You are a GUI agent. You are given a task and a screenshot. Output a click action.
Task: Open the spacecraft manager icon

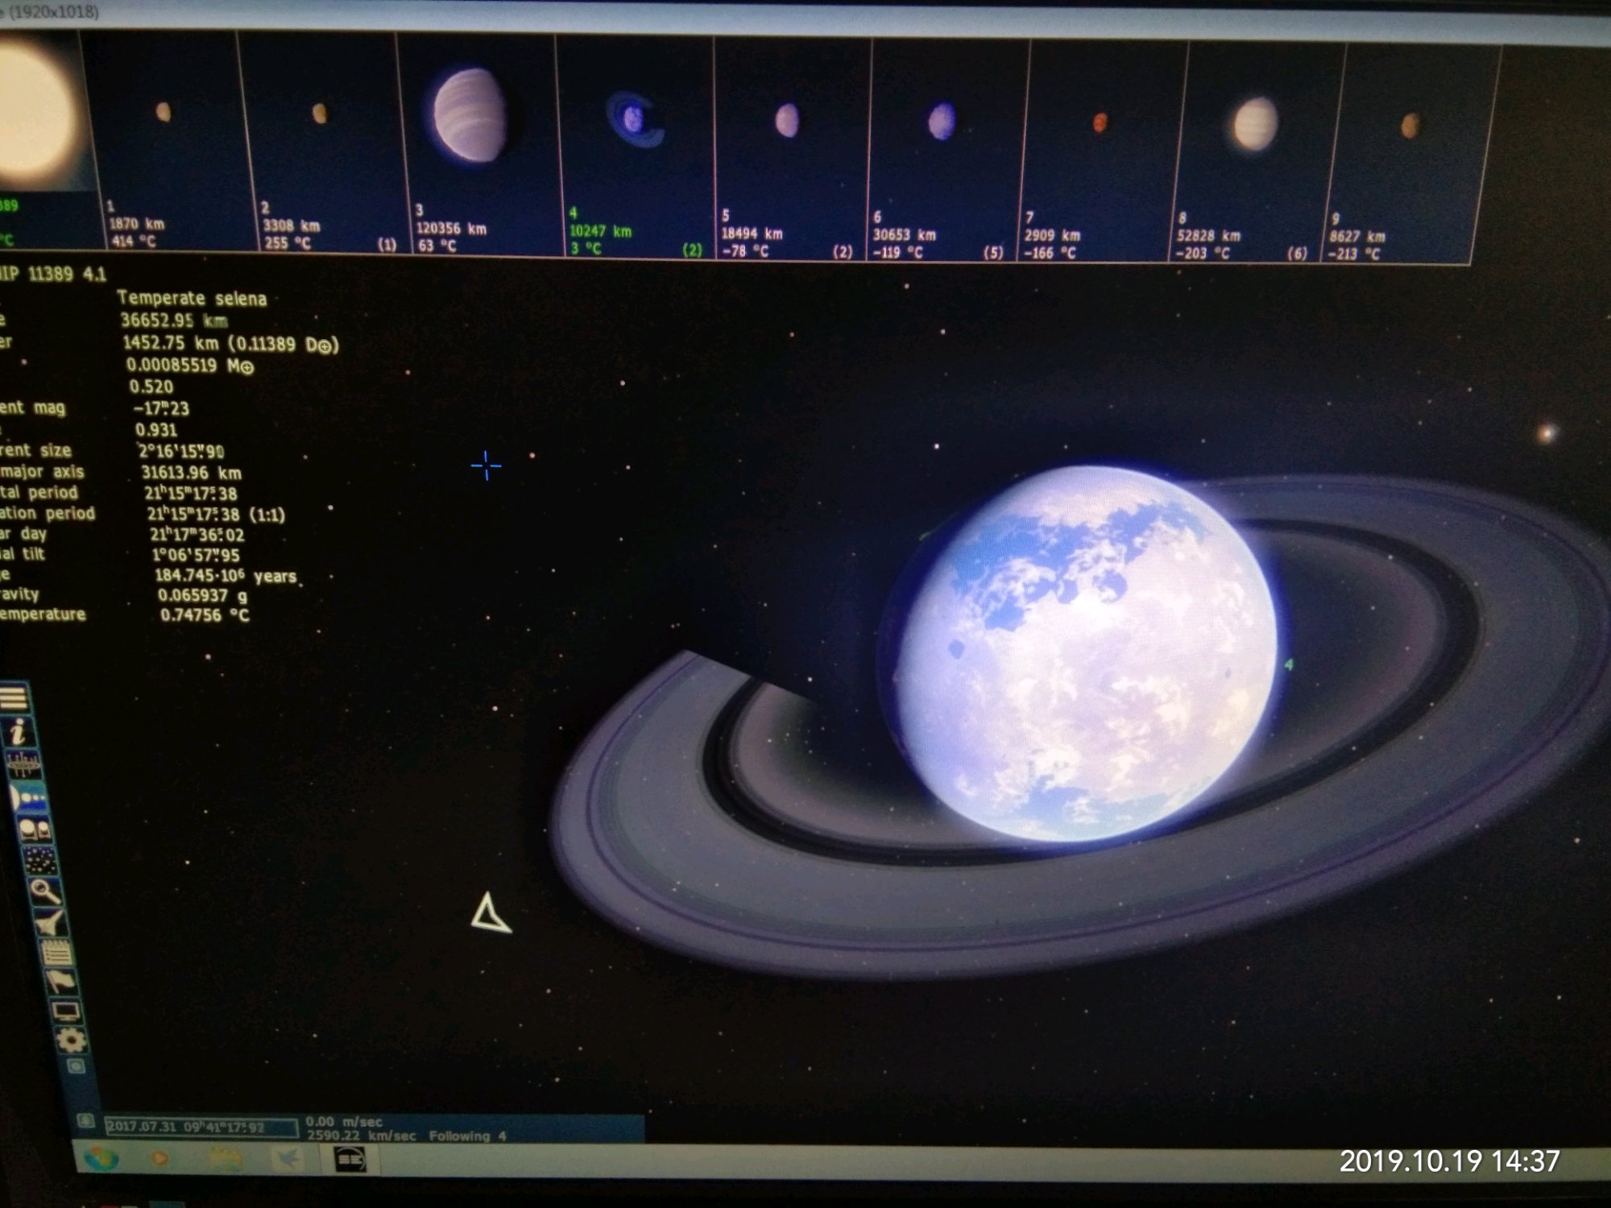coord(51,923)
